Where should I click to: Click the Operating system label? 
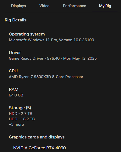27,34
